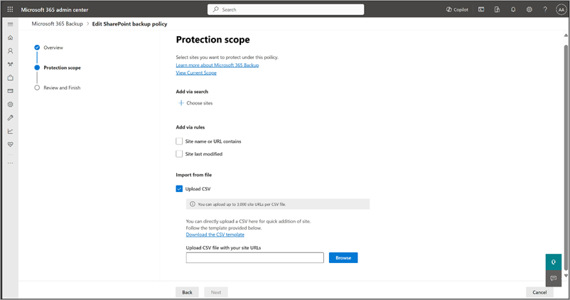Open notifications bell icon

point(513,9)
